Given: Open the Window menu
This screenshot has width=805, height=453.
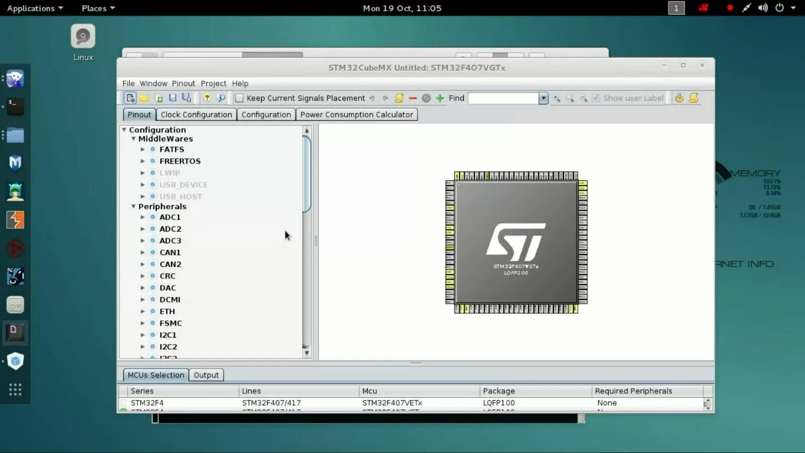Looking at the screenshot, I should click(153, 84).
